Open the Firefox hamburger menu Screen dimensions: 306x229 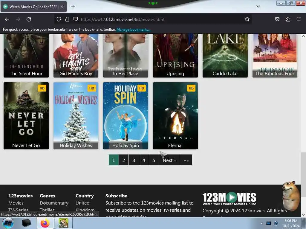click(x=299, y=19)
